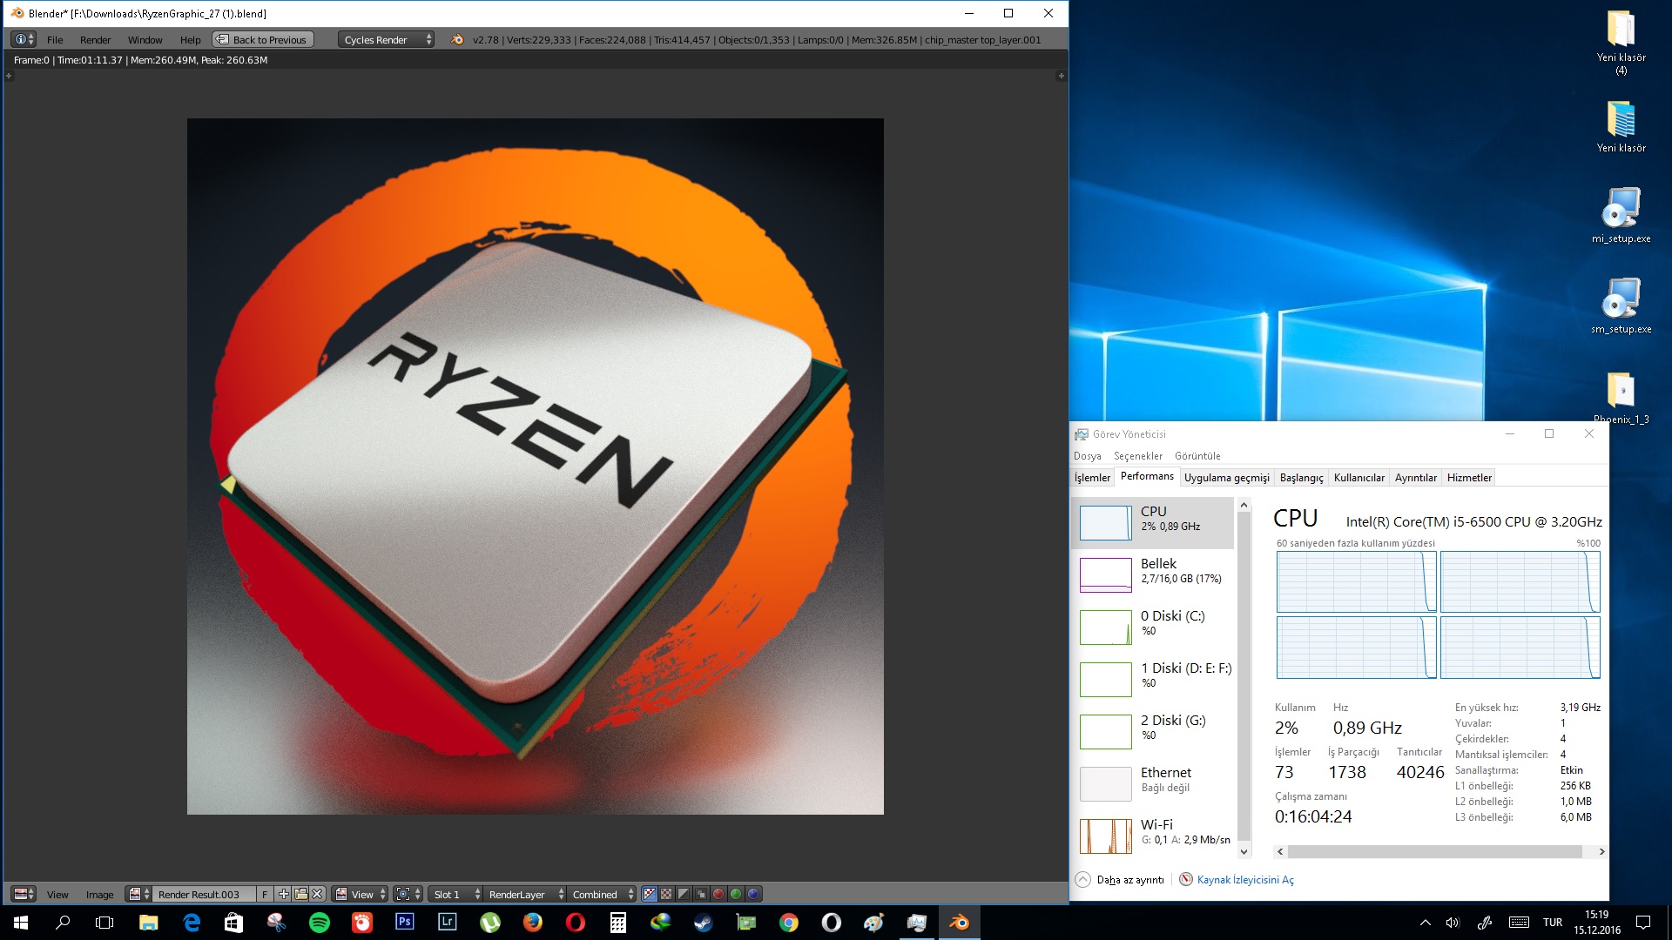
Task: Open the image editor type selector at bottom
Action: tap(24, 894)
